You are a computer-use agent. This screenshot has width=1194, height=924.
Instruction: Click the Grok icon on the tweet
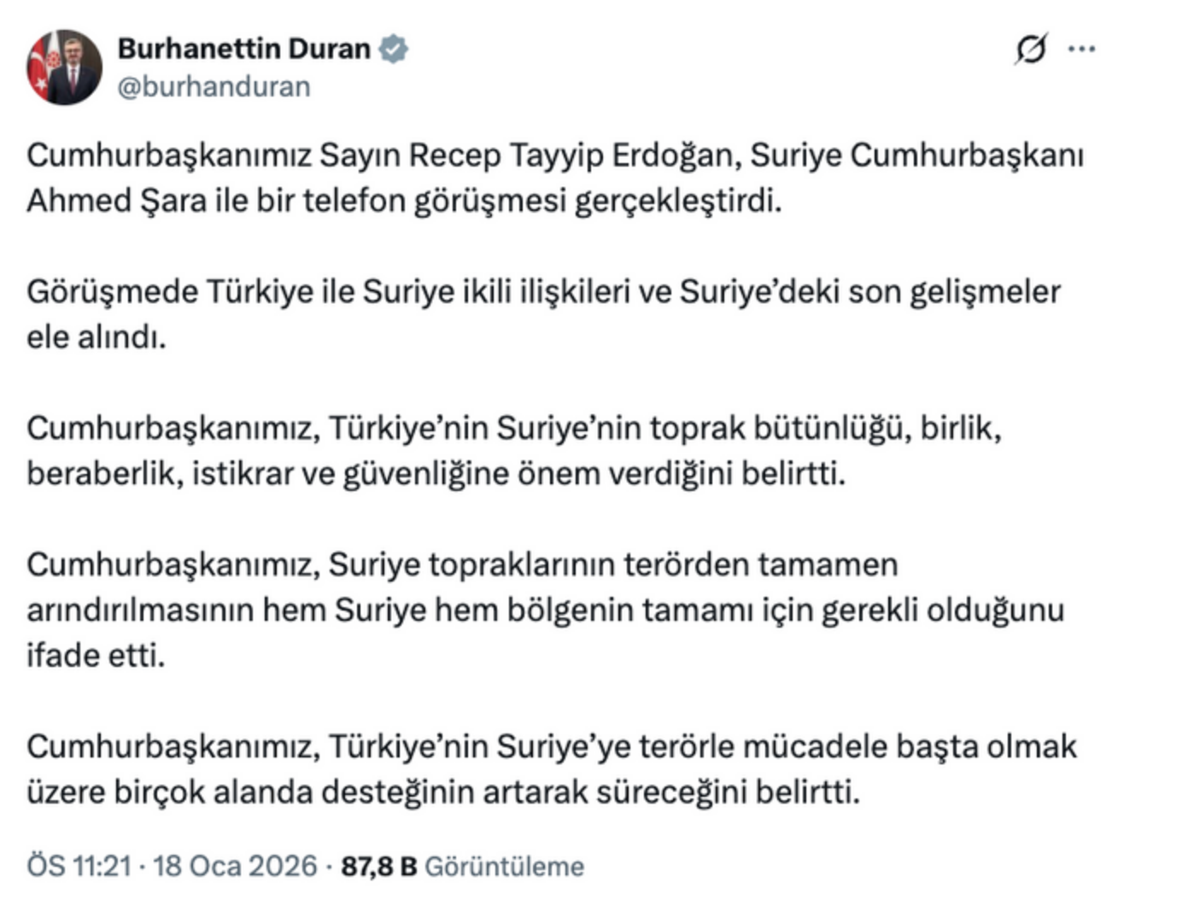click(1030, 49)
